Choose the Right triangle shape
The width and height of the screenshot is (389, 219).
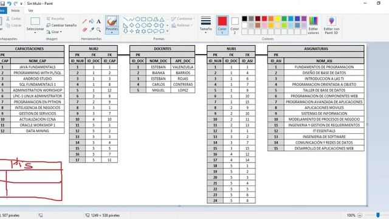coord(126,26)
